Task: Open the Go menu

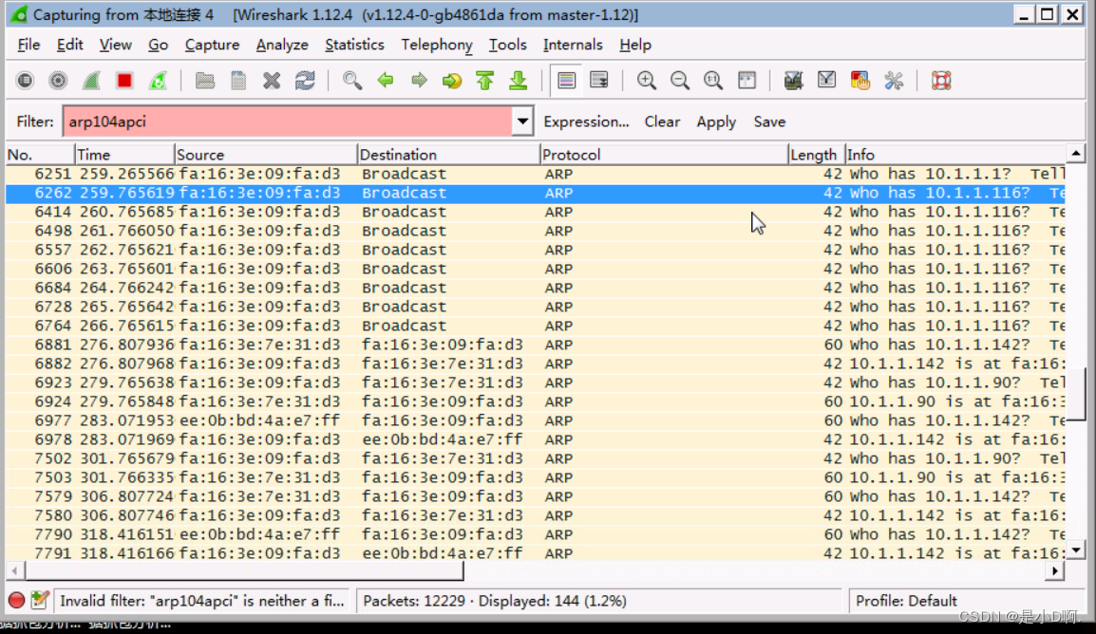Action: point(158,45)
